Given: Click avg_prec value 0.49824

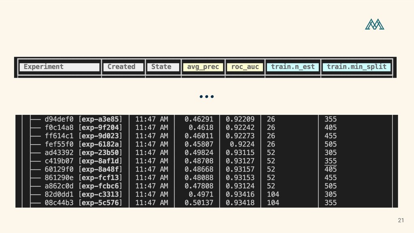Looking at the screenshot, I should [199, 153].
